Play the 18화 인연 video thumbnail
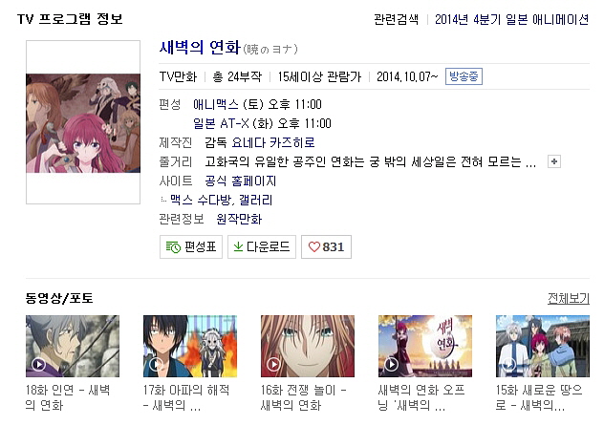The image size is (604, 426). tap(73, 346)
